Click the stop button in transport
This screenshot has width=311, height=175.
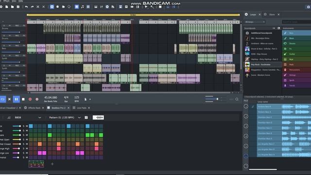[x=23, y=99]
